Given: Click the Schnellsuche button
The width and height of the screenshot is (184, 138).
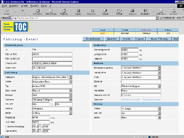Looking at the screenshot, I should click(x=93, y=39).
